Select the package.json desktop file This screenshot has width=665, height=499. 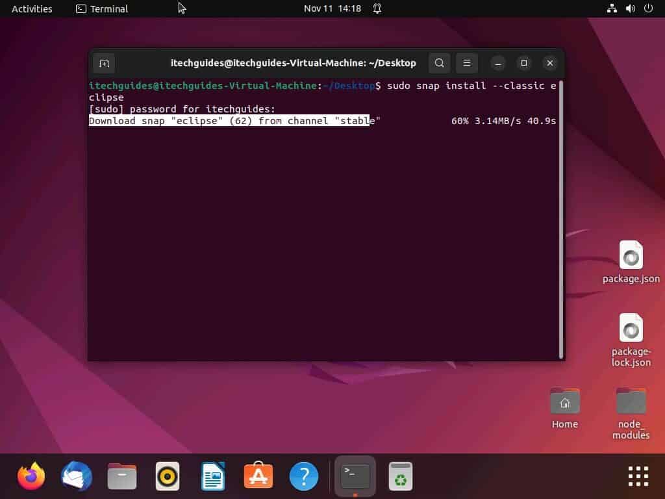click(631, 262)
